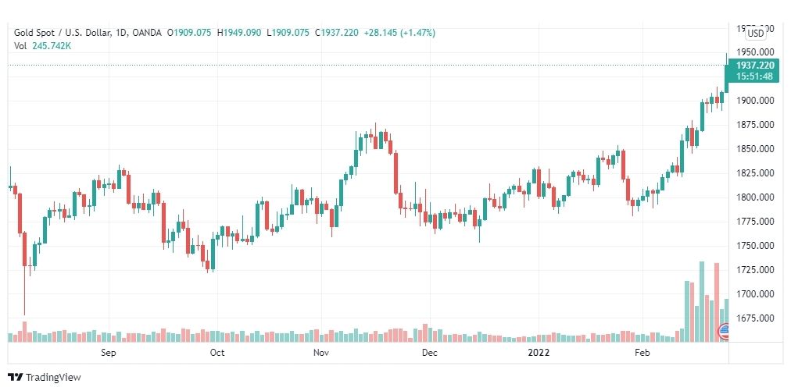The height and width of the screenshot is (391, 791).
Task: Select the Nov marker on time axis
Action: pos(321,353)
